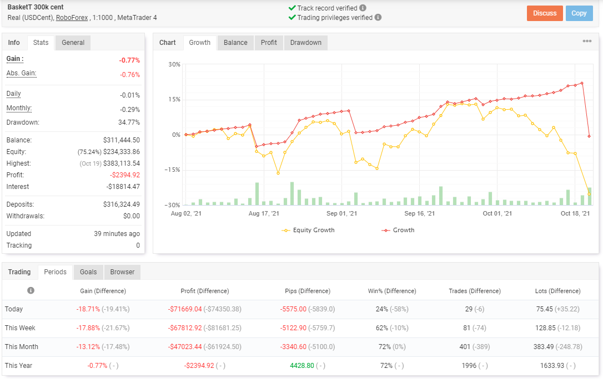Select the Growth chart tab
Viewport: 603px width, 379px height.
(x=199, y=43)
